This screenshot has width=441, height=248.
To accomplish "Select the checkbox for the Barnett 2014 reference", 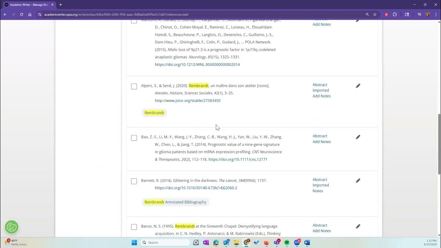I will click(134, 181).
